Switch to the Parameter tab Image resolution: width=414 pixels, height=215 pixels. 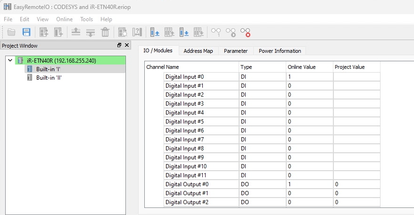pos(236,51)
